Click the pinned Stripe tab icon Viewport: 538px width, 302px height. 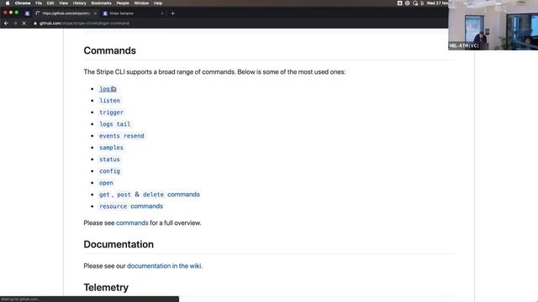(x=27, y=13)
